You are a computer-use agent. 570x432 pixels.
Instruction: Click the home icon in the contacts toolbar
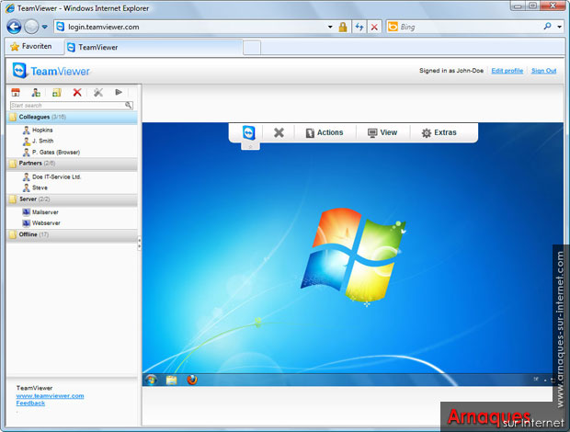pyautogui.click(x=16, y=92)
